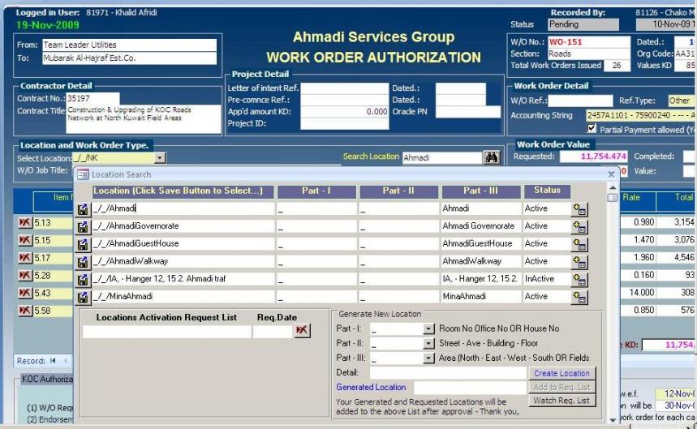Close the Location Search window
697x429 pixels.
(611, 174)
